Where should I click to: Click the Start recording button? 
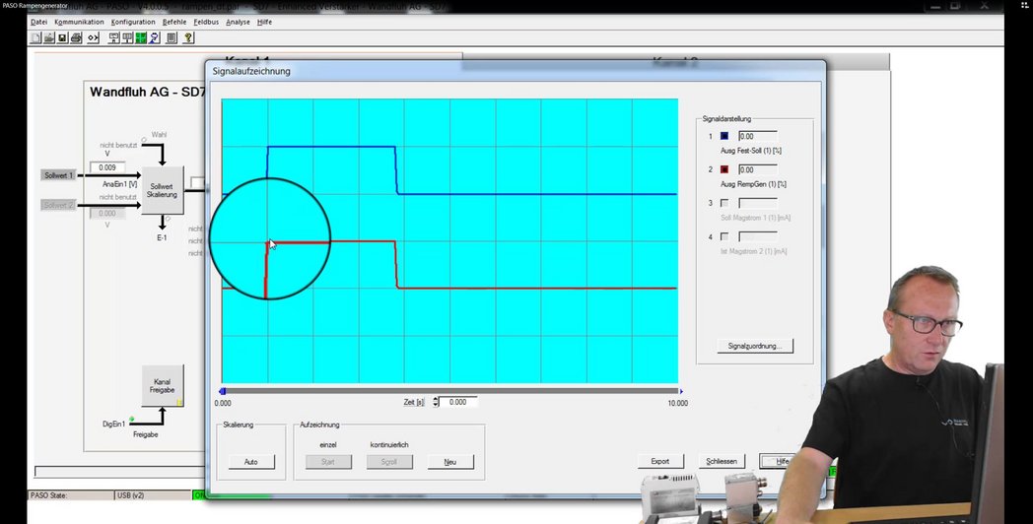328,462
